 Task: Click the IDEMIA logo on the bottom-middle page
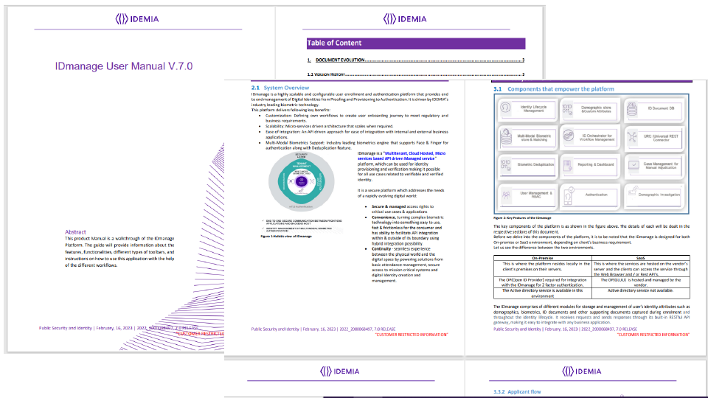(x=339, y=371)
